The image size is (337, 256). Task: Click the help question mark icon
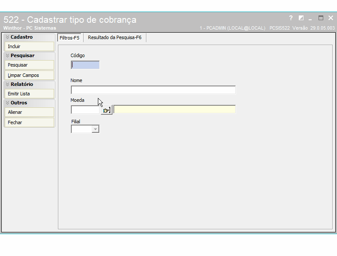click(291, 18)
